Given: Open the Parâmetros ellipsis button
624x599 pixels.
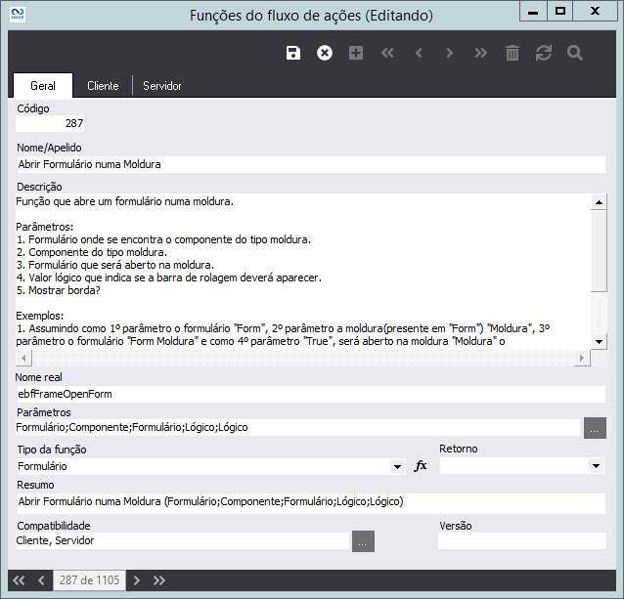Looking at the screenshot, I should 595,427.
